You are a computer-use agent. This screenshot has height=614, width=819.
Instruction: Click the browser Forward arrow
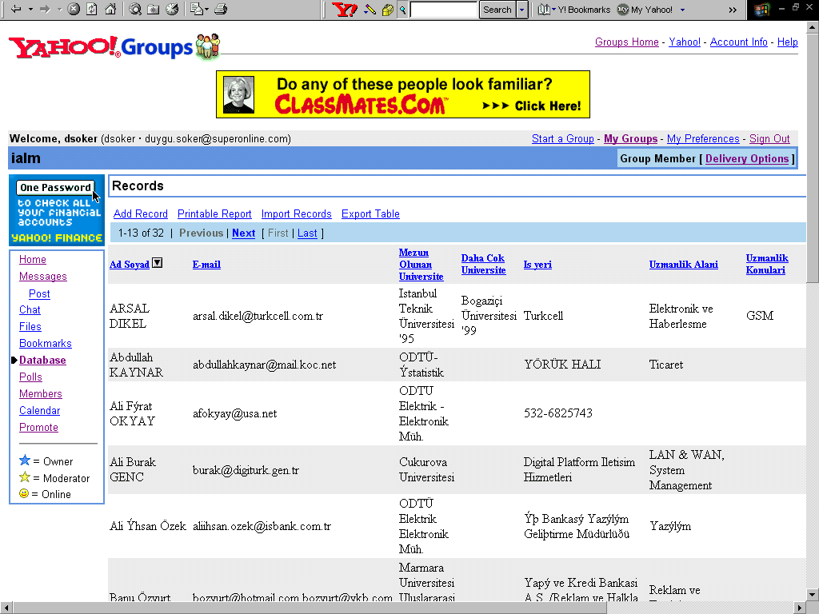pyautogui.click(x=45, y=9)
